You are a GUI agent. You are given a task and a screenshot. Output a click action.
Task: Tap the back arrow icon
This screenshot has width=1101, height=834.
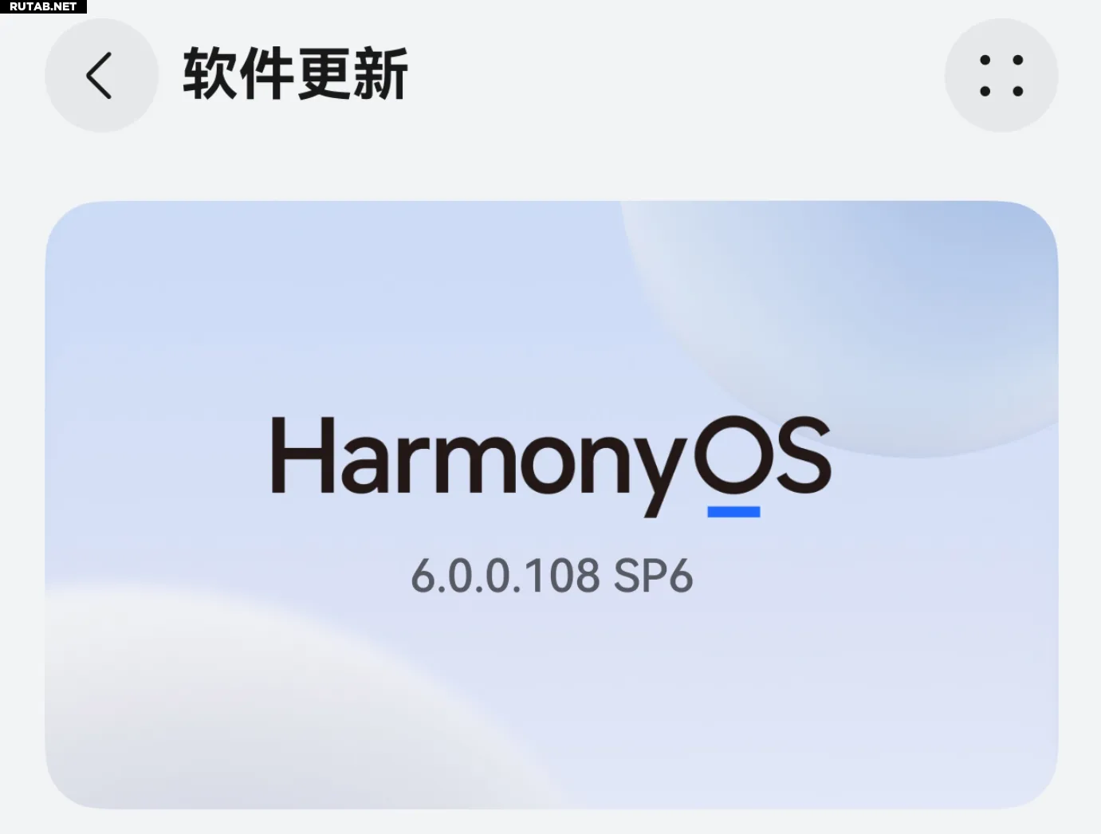pyautogui.click(x=100, y=76)
